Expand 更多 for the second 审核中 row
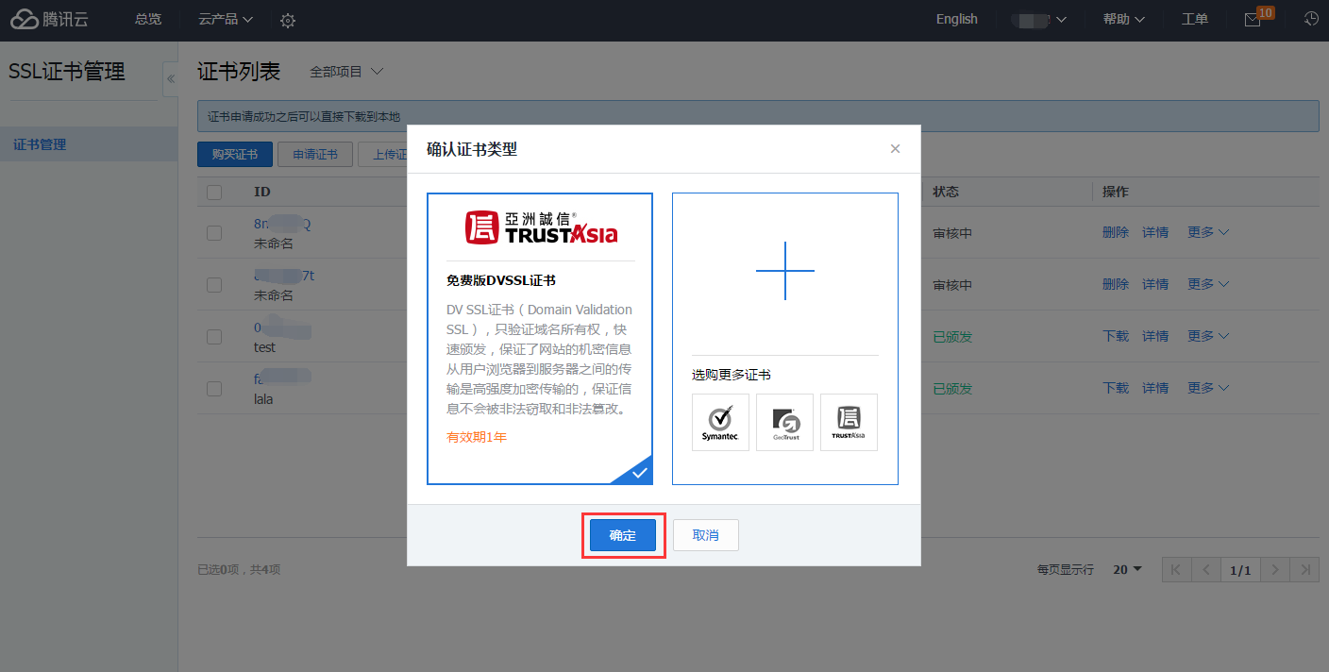 (1208, 284)
